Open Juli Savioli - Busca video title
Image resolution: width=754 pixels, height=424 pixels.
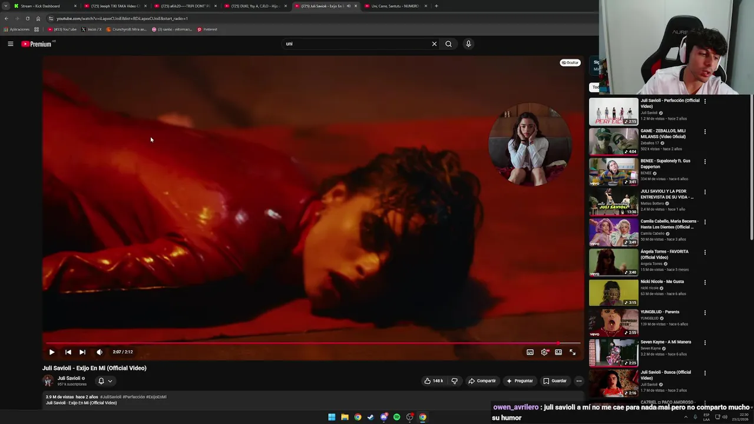(x=666, y=375)
